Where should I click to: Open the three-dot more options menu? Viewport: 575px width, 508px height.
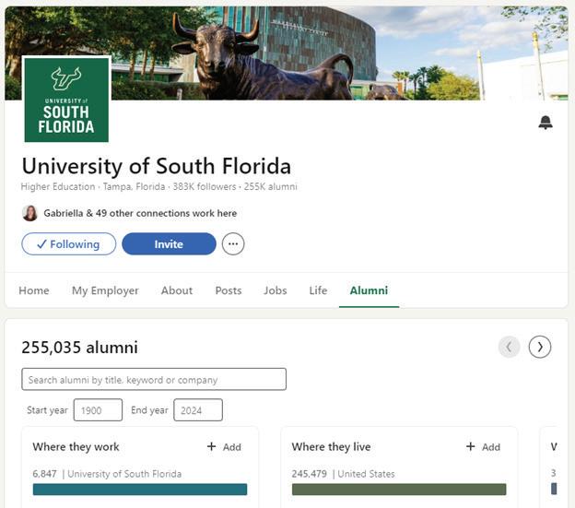233,244
